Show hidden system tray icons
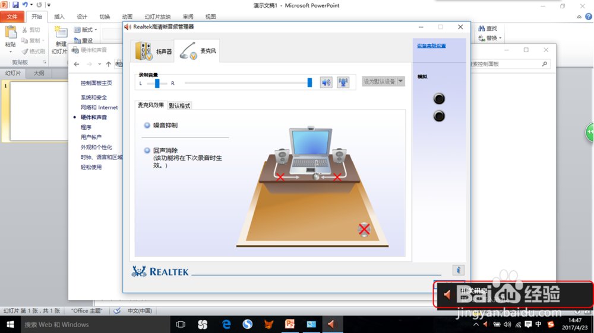594x333 pixels. click(x=476, y=324)
